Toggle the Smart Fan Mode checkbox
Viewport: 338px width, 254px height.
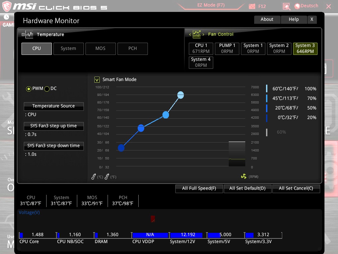tap(97, 80)
